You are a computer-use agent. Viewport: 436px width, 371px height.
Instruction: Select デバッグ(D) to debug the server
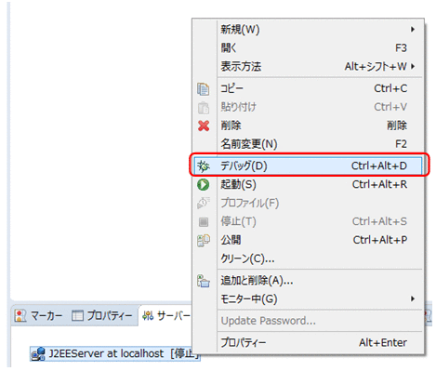pos(308,166)
